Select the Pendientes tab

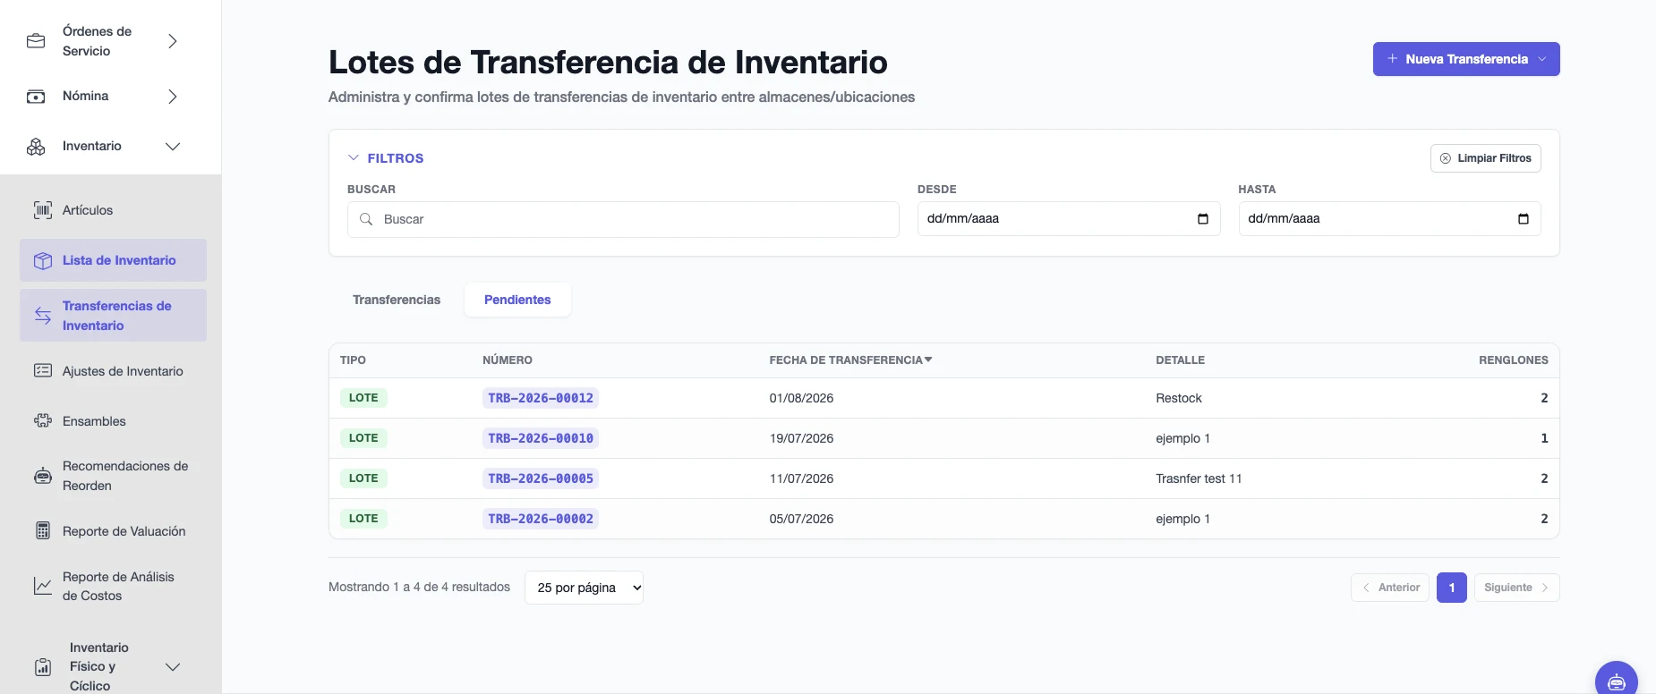click(x=517, y=300)
